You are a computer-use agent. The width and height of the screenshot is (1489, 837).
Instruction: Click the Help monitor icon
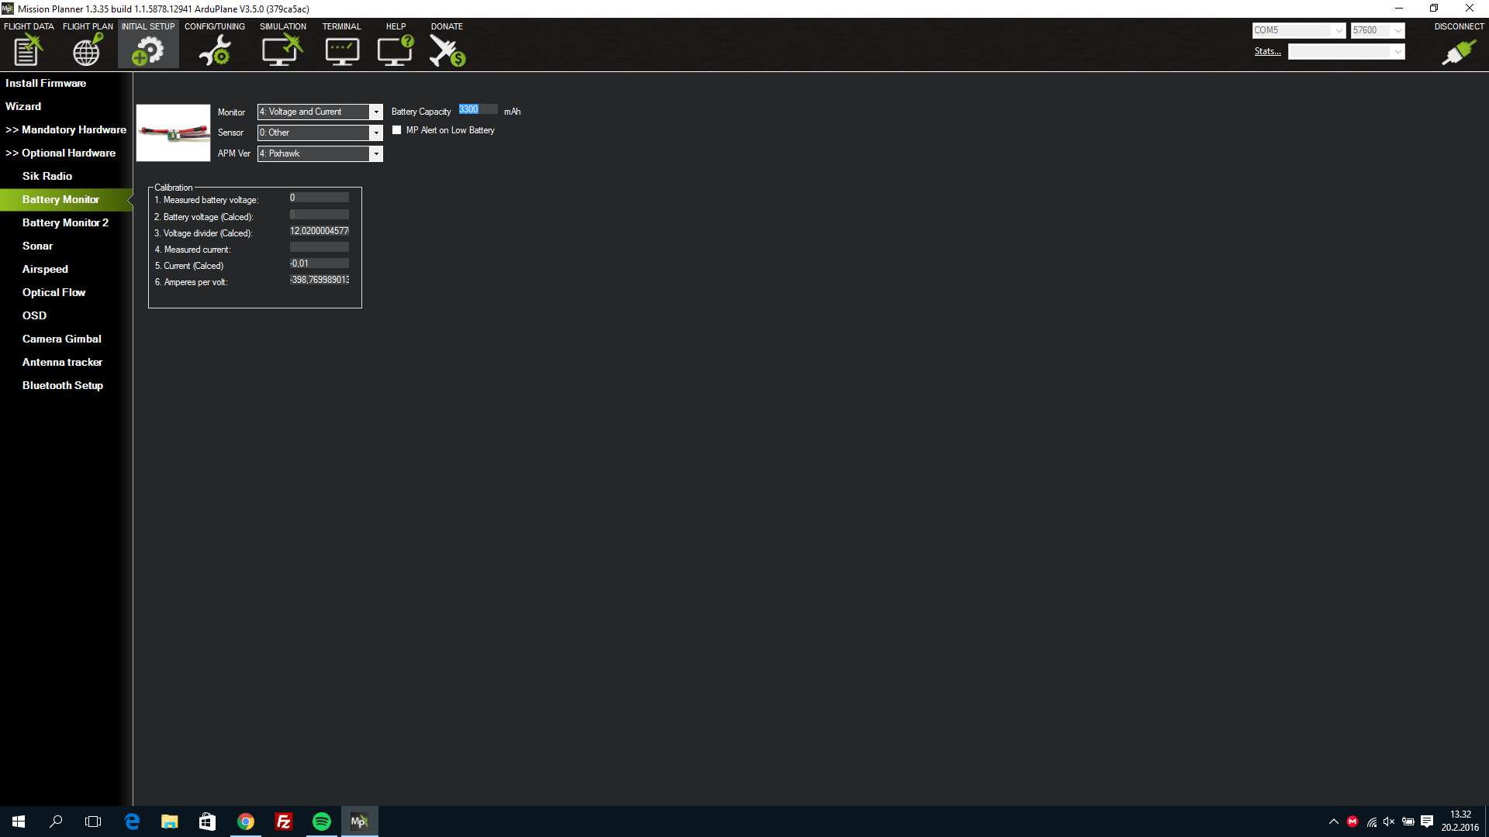coord(395,51)
